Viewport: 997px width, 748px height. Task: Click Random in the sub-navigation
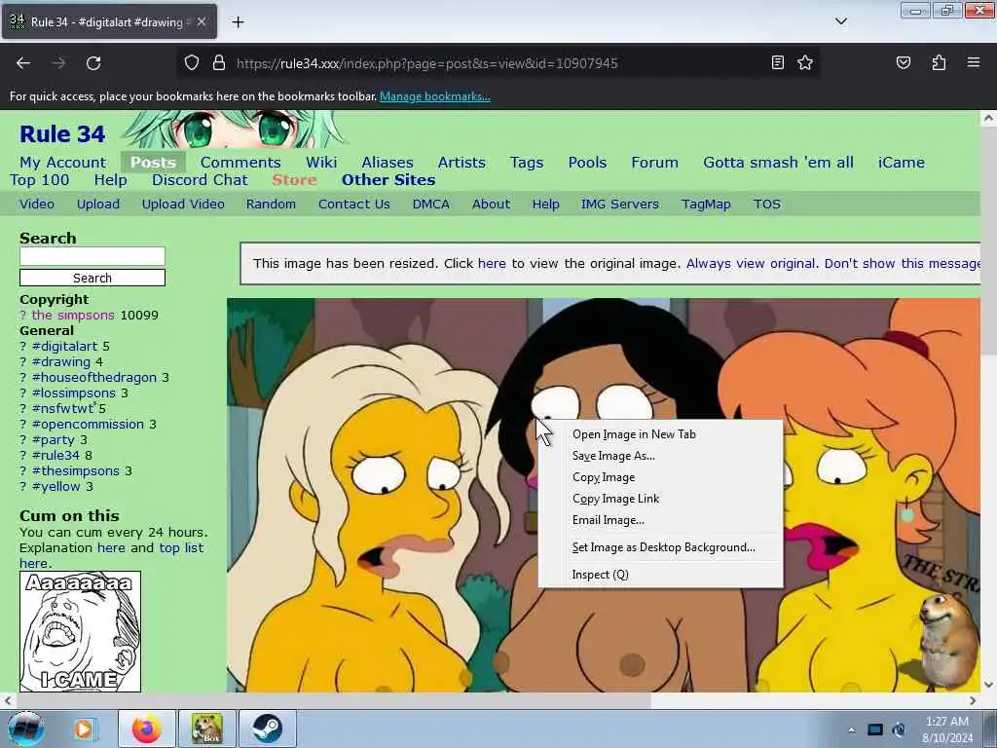[x=271, y=205]
